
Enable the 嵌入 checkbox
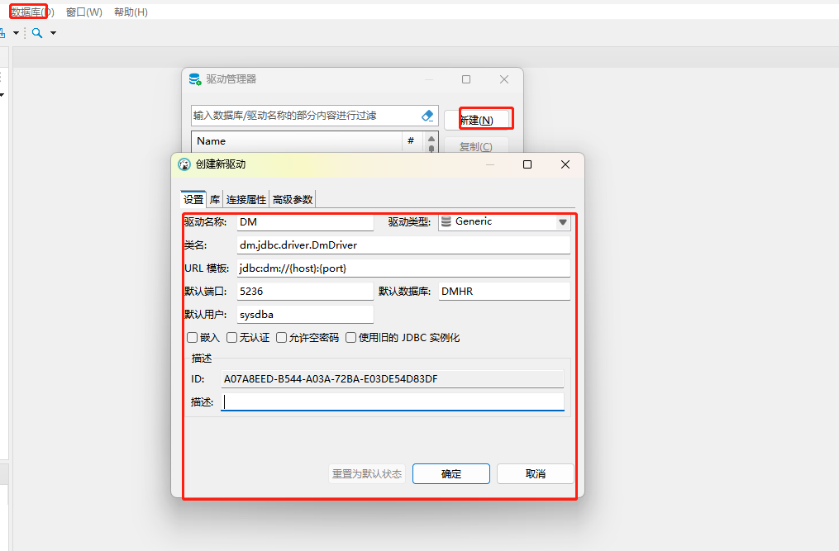pos(193,338)
